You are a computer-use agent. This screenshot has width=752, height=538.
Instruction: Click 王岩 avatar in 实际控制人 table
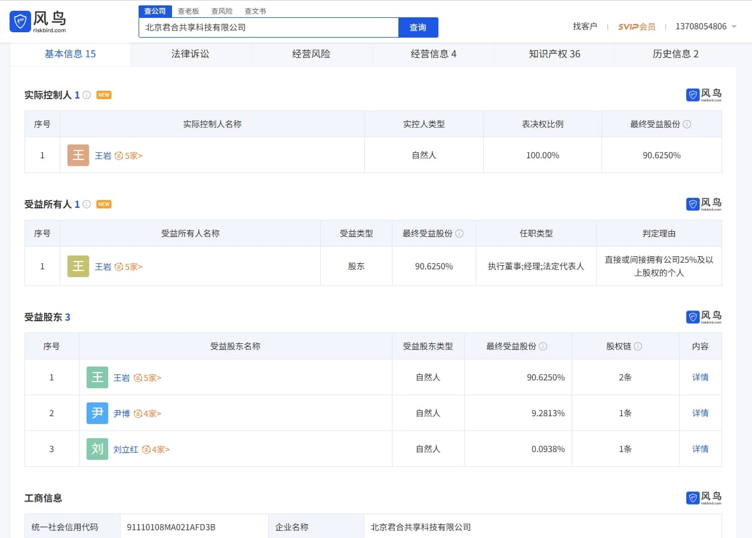point(78,155)
